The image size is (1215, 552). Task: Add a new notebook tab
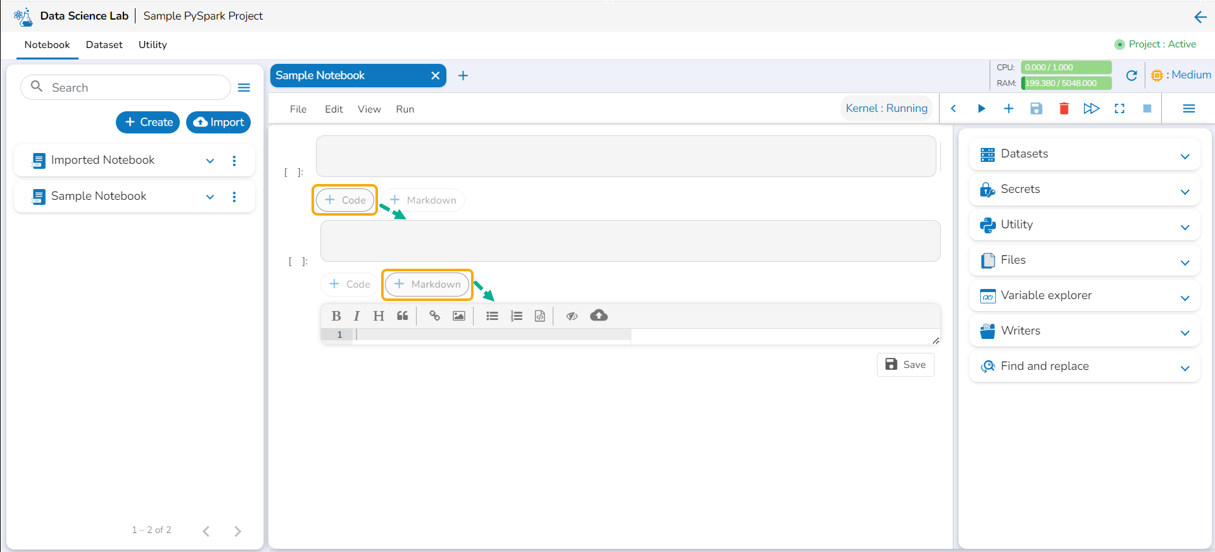[463, 76]
